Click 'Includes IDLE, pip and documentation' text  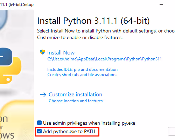point(82,69)
